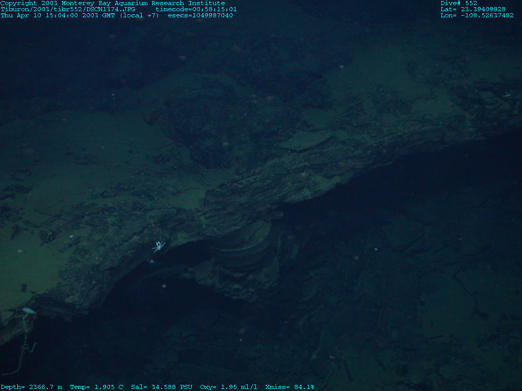Click the MBARI copyright text line

point(112,3)
